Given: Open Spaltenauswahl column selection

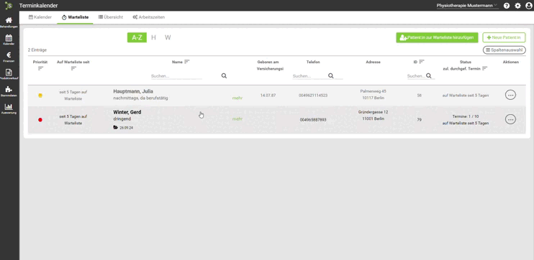Looking at the screenshot, I should pyautogui.click(x=504, y=50).
